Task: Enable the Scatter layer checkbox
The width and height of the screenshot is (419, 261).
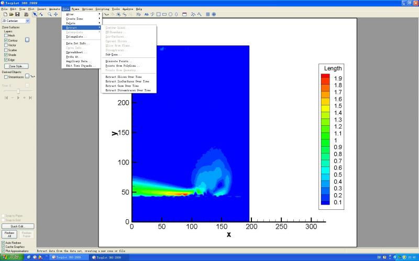Action: pos(6,50)
